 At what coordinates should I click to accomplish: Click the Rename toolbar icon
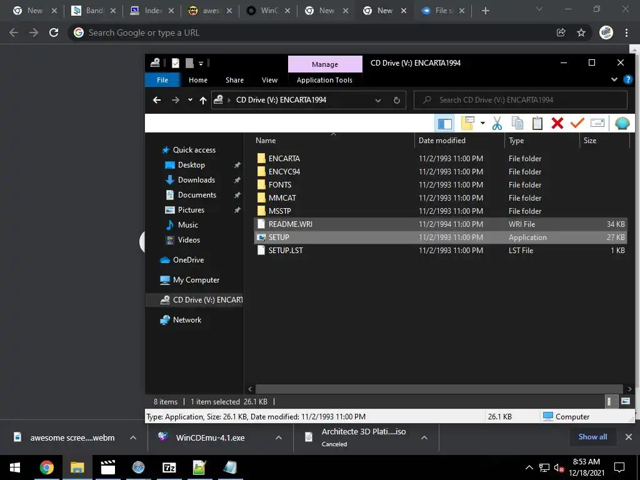point(597,123)
